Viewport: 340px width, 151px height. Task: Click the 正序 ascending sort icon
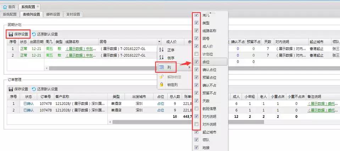point(161,50)
